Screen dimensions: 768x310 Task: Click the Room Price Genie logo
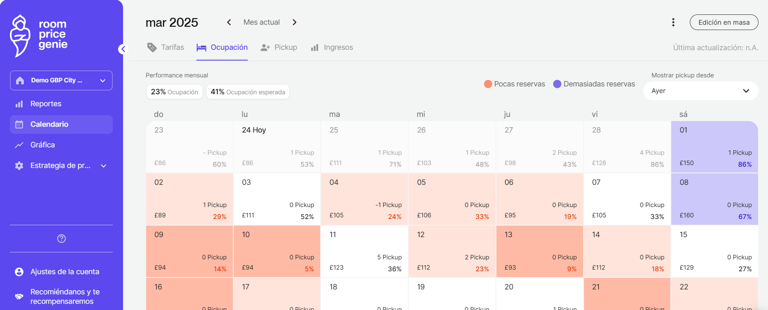click(39, 35)
